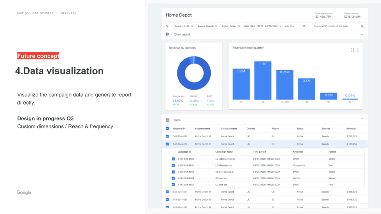The width and height of the screenshot is (381, 214).
Task: Remove the Status: Active filter chip
Action: coord(239,26)
